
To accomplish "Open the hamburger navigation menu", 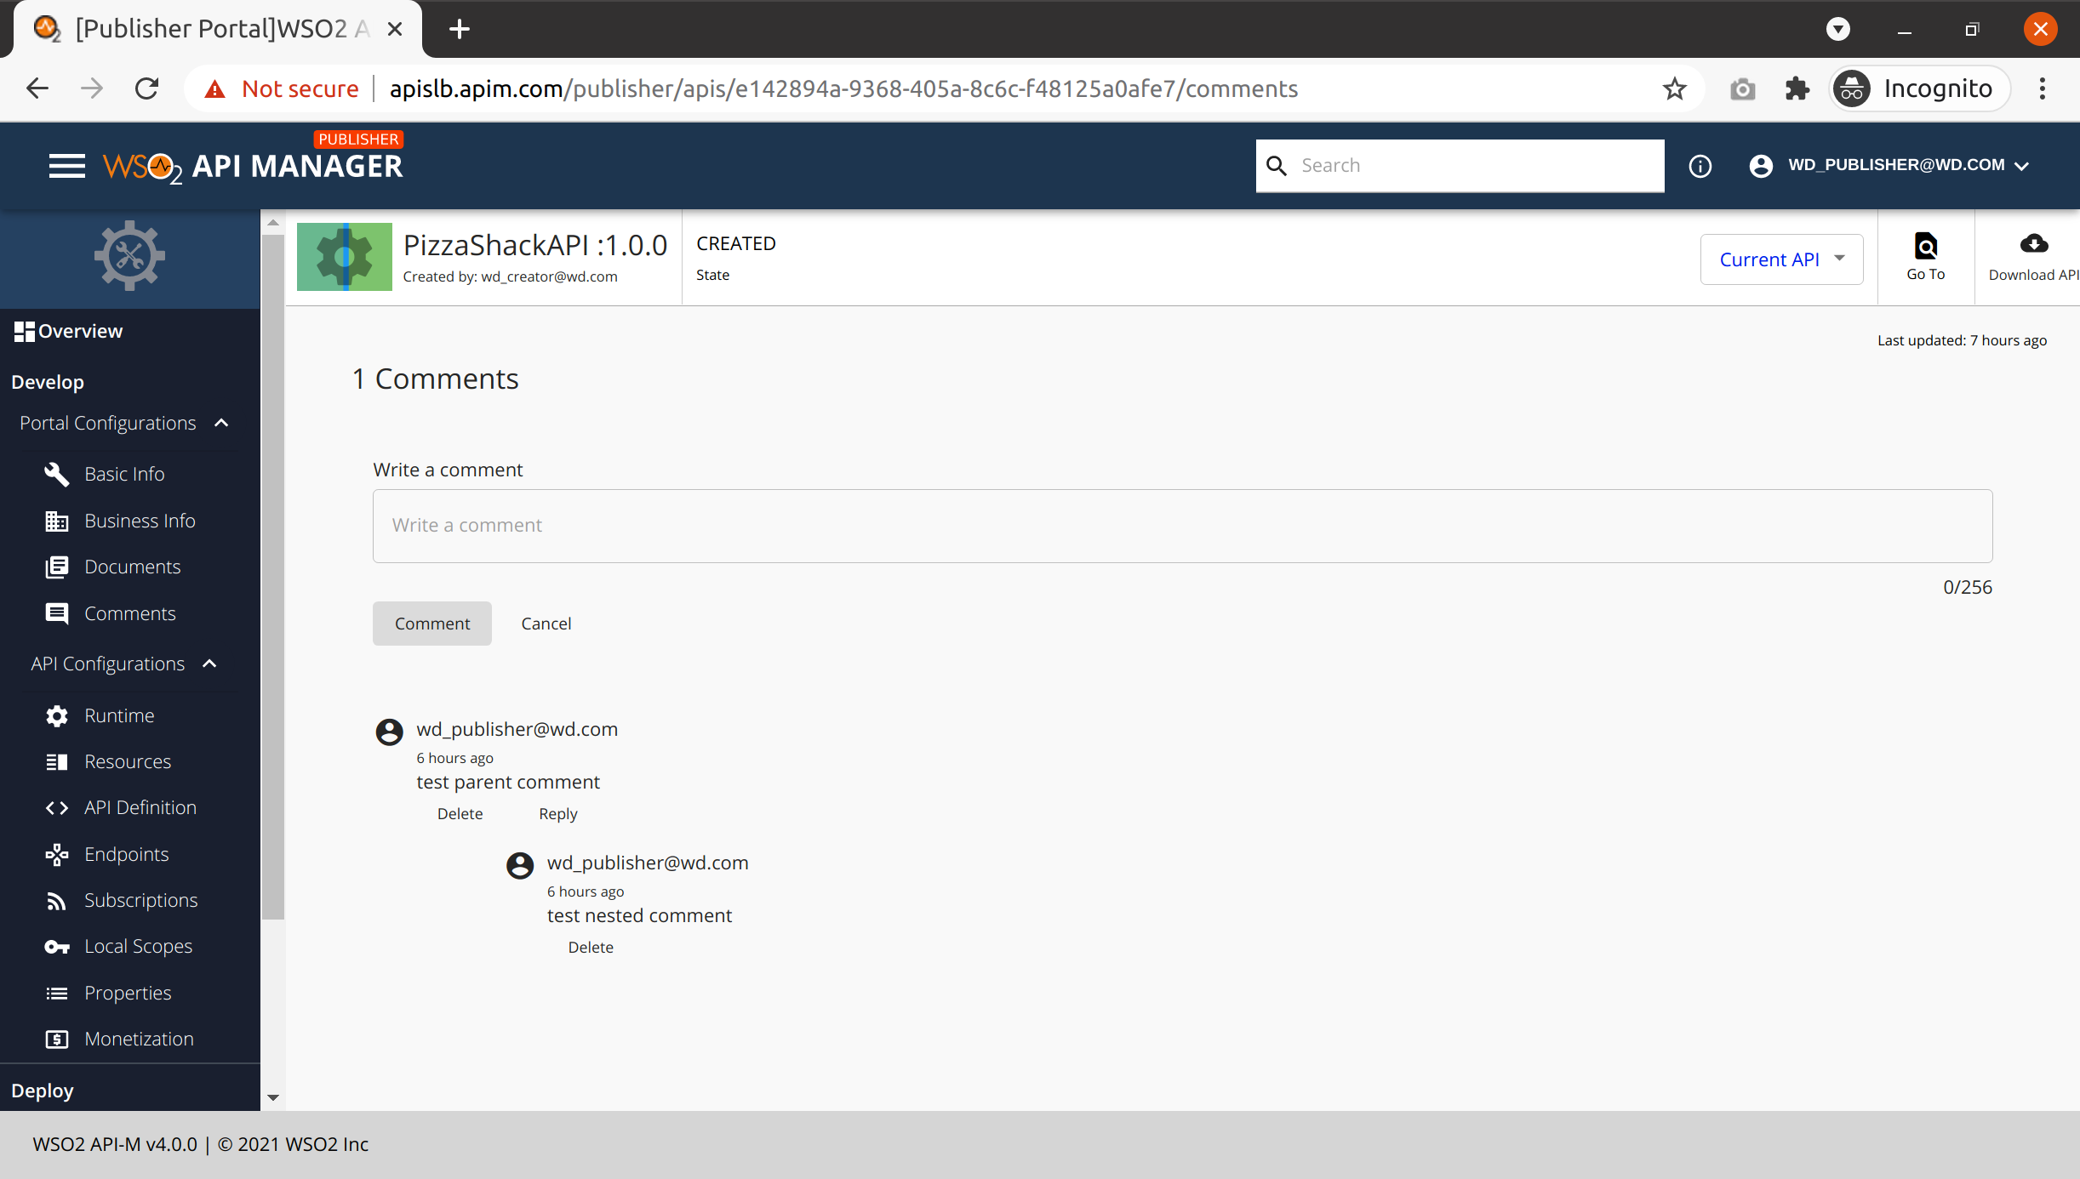I will (x=67, y=165).
